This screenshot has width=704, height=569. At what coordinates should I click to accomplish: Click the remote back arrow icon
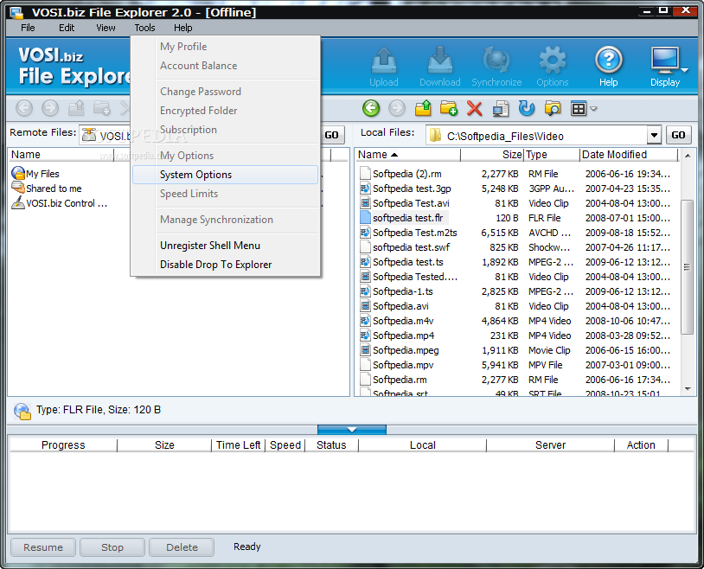click(x=24, y=108)
